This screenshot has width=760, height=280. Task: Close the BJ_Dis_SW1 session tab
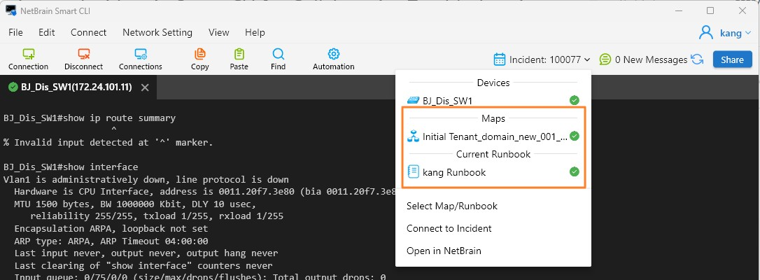click(144, 87)
